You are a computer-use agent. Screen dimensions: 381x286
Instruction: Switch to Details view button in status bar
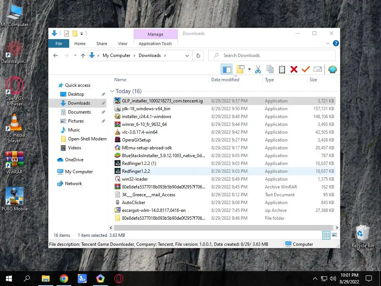pyautogui.click(x=326, y=235)
